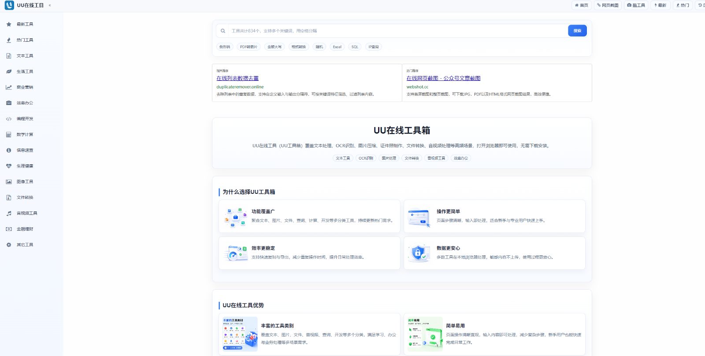Click the 功能覆盖广 card title
Screen dimensions: 705x356
coord(263,211)
